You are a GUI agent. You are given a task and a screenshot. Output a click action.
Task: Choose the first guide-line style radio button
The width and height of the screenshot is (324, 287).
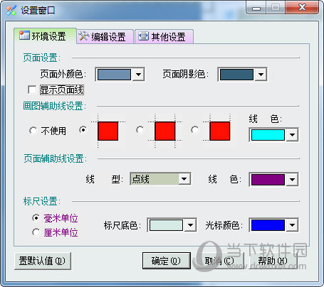click(83, 129)
